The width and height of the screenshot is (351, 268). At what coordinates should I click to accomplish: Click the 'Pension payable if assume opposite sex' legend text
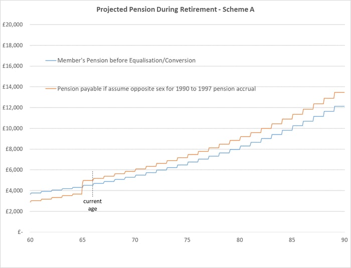156,89
